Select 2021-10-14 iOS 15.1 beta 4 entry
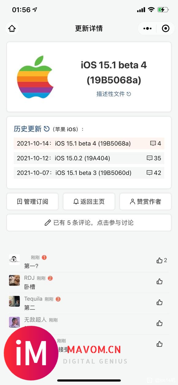 coord(89,143)
